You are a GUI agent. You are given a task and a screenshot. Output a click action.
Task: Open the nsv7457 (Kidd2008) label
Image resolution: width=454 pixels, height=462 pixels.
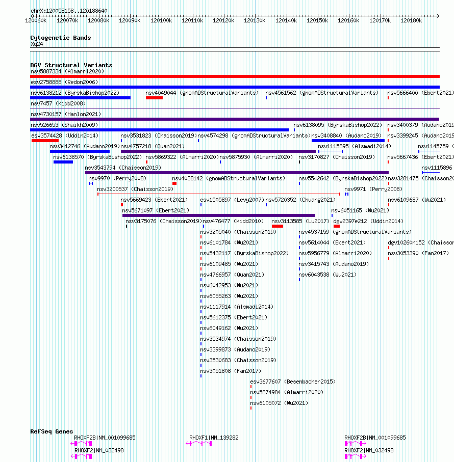58,104
